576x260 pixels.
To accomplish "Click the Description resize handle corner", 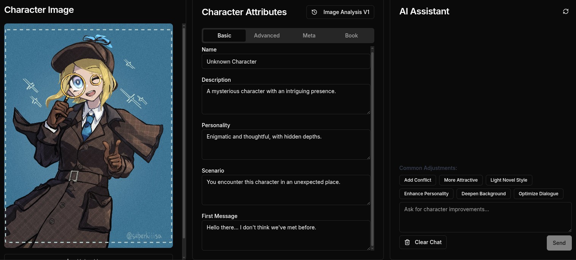I will tap(368, 112).
